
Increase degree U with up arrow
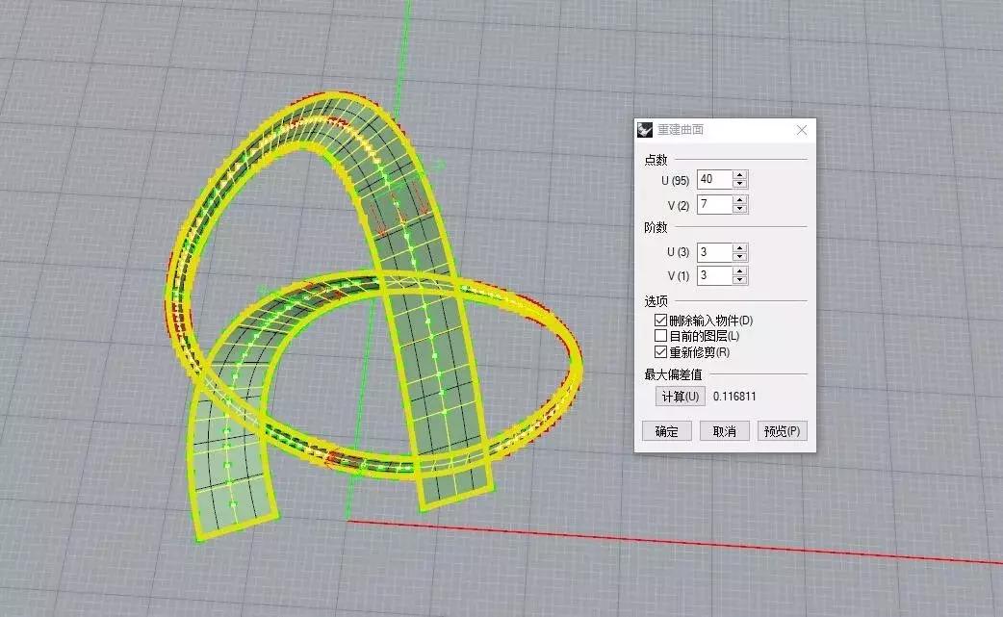pyautogui.click(x=739, y=247)
